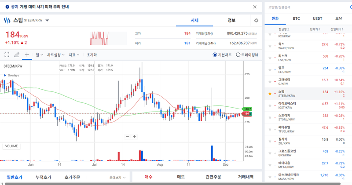The image size is (352, 185).
Task: Click the 초기화 reset button
Action: (x=92, y=55)
